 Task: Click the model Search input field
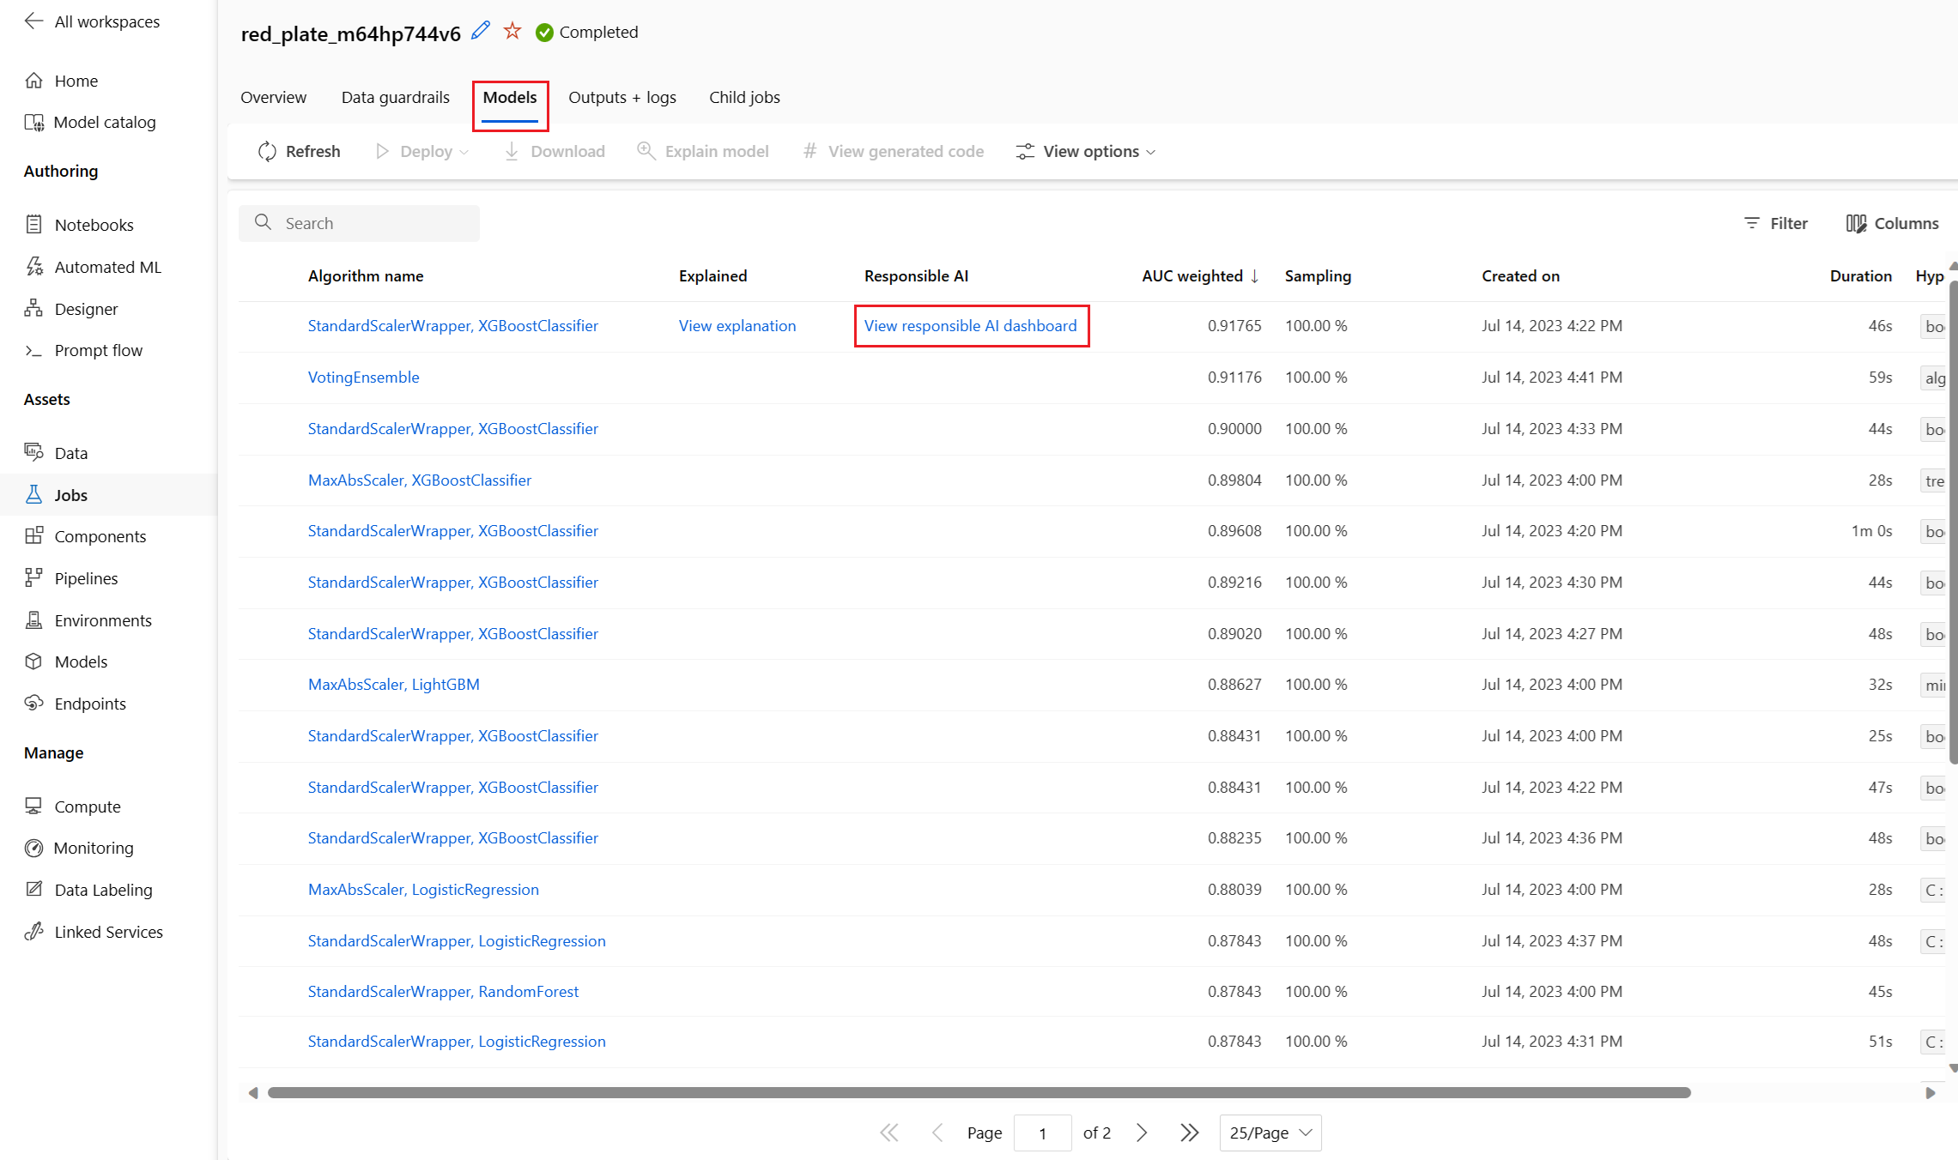click(x=369, y=223)
